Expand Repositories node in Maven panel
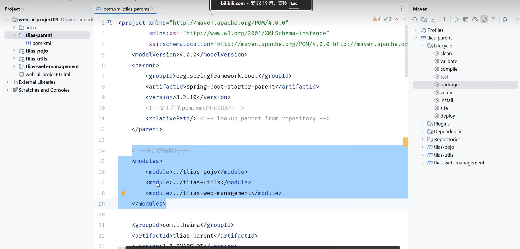The height and width of the screenshot is (249, 520). click(x=423, y=139)
